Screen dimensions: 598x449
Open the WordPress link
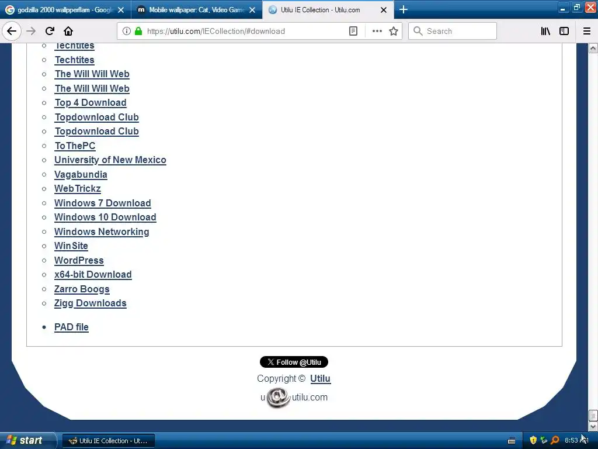(x=79, y=260)
